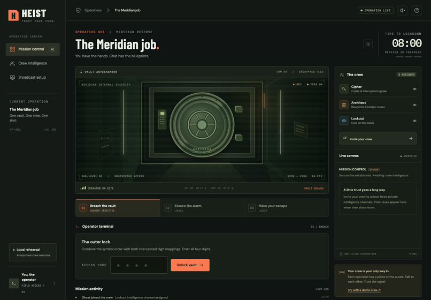431x300 pixels.
Task: Click the LIVE LOG label
Action: [322, 289]
